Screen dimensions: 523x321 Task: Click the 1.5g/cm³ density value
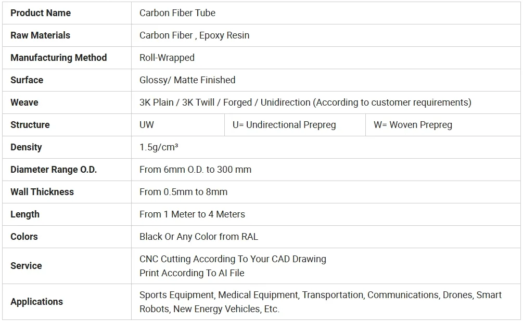tap(159, 147)
